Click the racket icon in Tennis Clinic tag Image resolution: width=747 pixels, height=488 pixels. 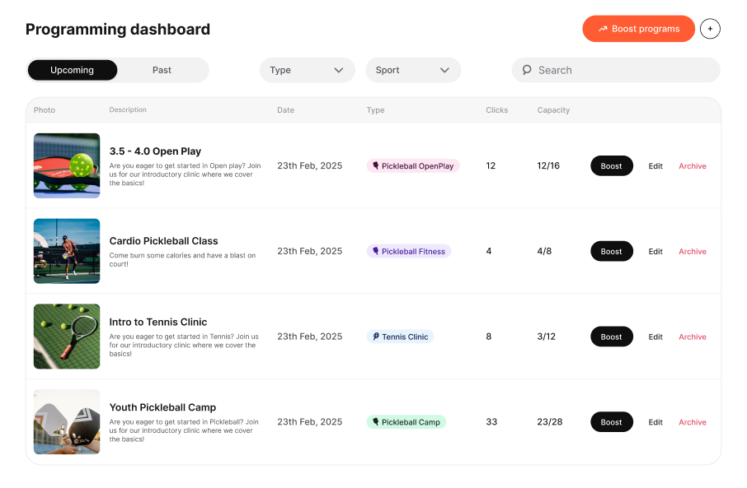(x=375, y=337)
